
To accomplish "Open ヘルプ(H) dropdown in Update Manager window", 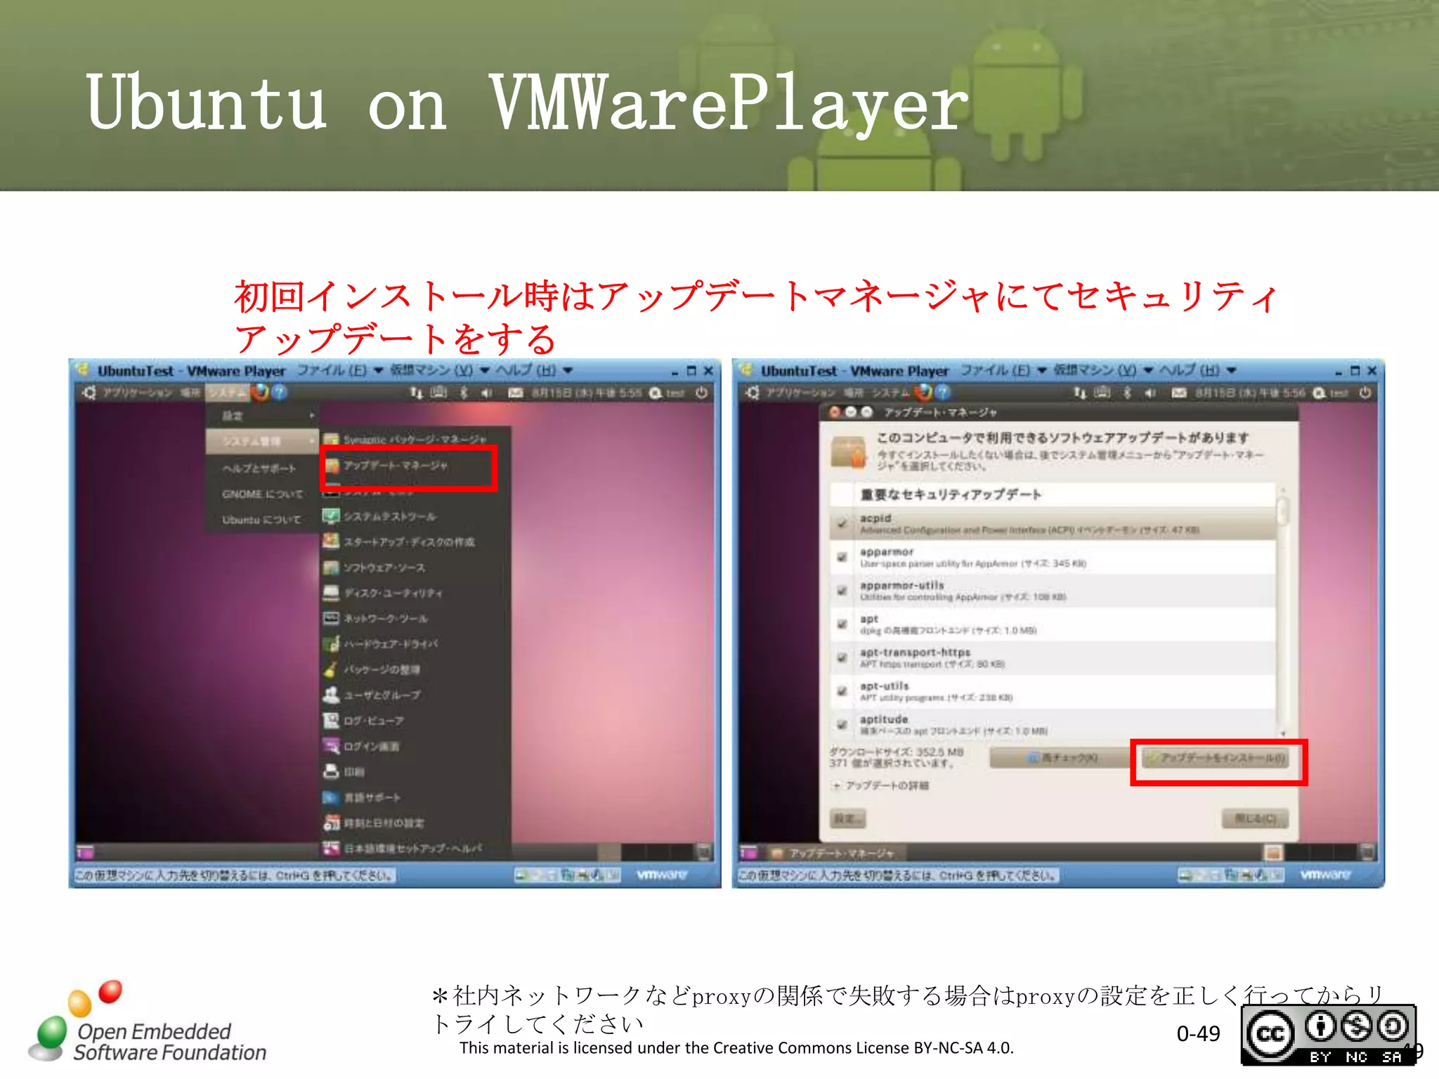I will click(1198, 370).
